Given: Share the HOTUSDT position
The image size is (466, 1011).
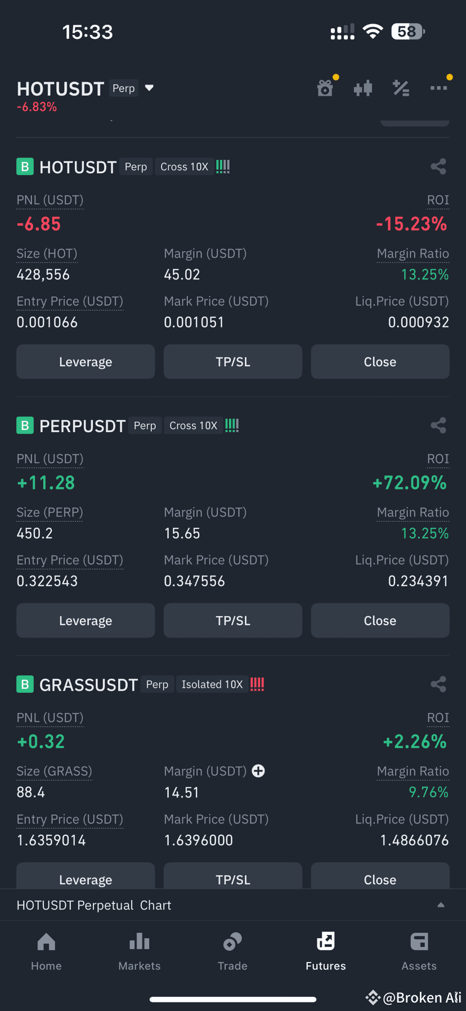Looking at the screenshot, I should pos(438,167).
